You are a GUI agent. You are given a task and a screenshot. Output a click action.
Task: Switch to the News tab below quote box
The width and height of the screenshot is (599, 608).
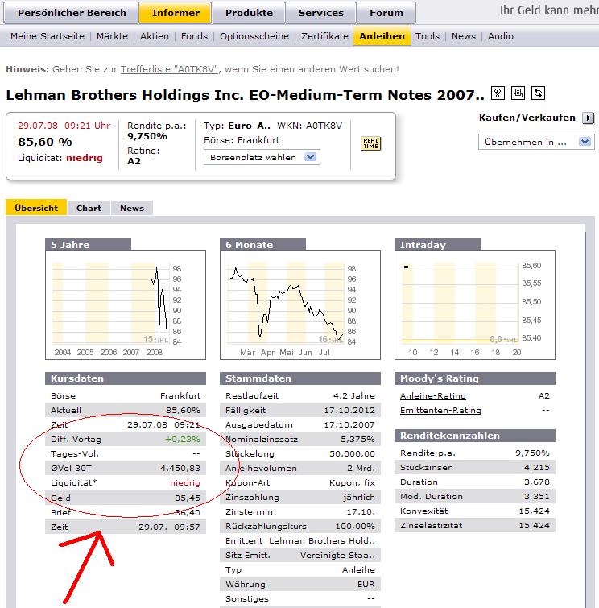pyautogui.click(x=132, y=208)
